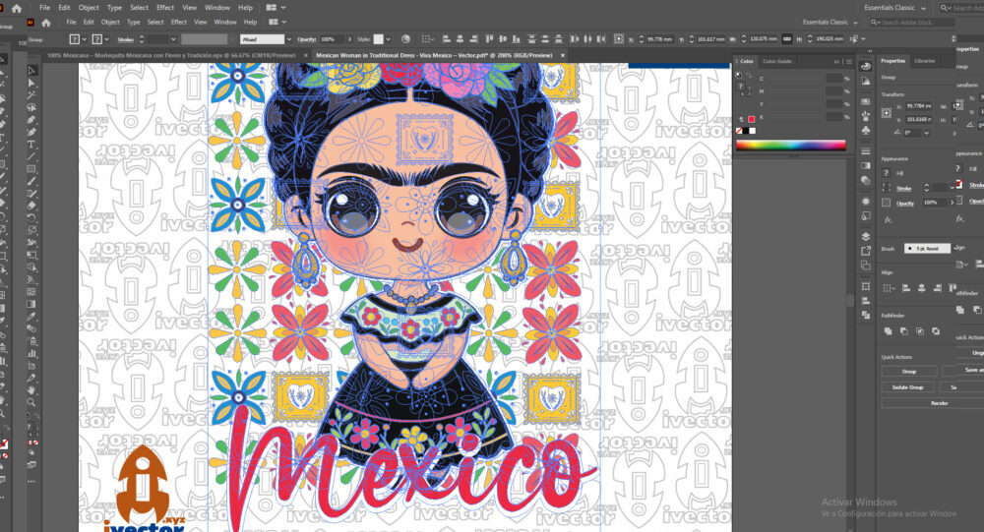This screenshot has width=984, height=532.
Task: Click the home icon beside the Ai logo
Action: coord(46,23)
